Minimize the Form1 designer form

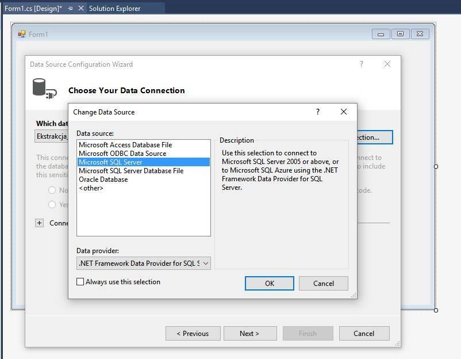[x=381, y=34]
